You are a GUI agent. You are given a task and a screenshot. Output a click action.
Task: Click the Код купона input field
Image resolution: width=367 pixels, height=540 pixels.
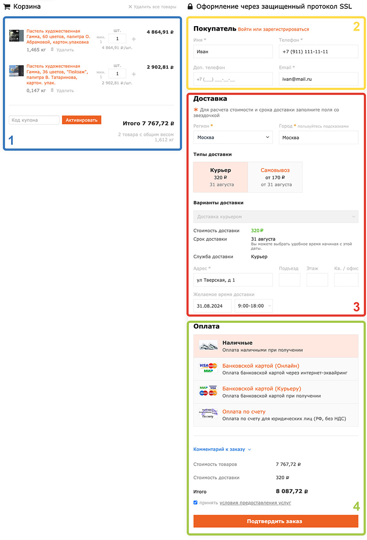tap(34, 120)
